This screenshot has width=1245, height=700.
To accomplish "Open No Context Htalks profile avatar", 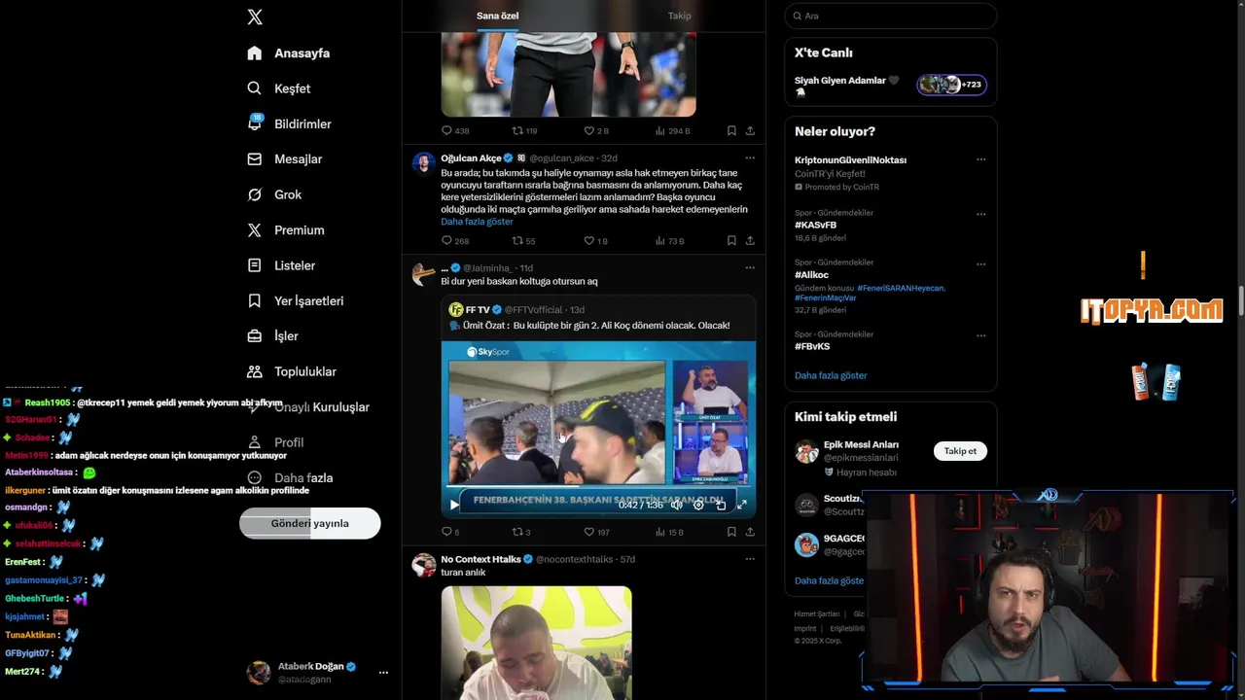I will (423, 565).
